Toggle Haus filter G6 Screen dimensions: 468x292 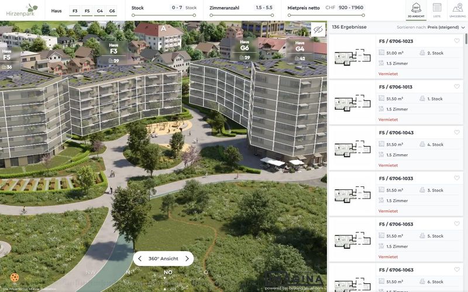[x=112, y=11]
